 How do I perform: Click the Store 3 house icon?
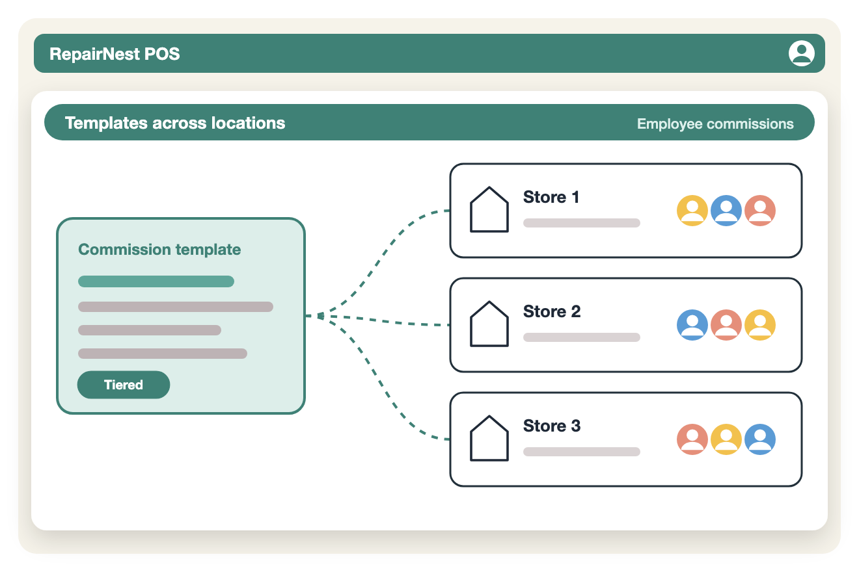489,438
